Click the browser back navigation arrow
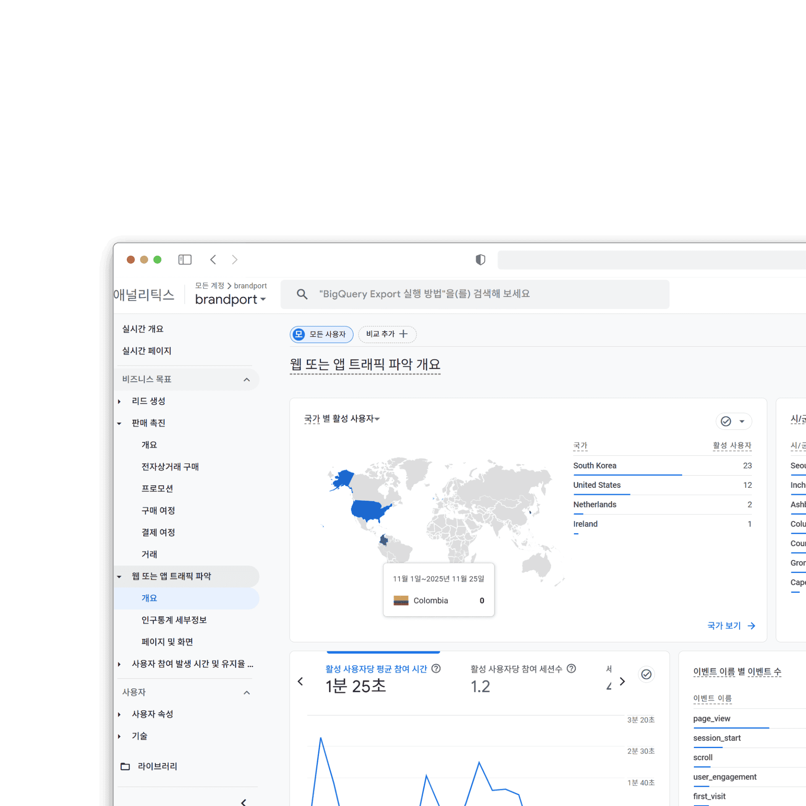806x806 pixels. click(x=213, y=260)
